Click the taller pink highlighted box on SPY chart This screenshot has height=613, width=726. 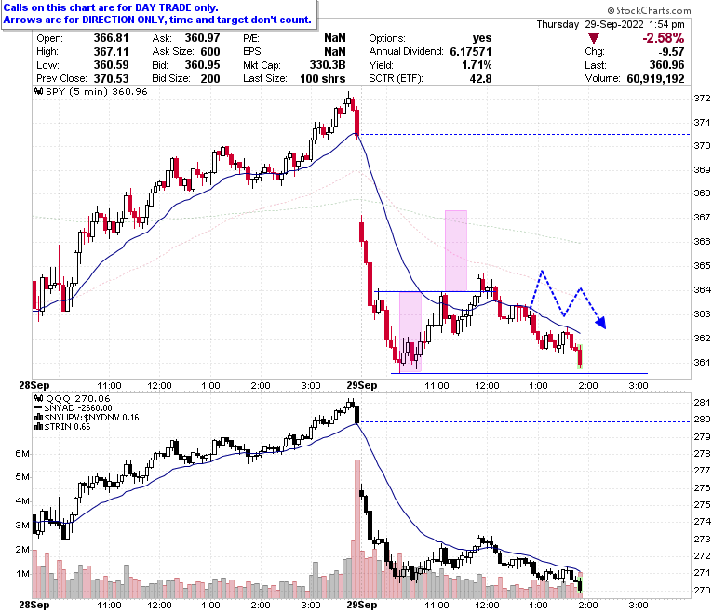pyautogui.click(x=456, y=251)
